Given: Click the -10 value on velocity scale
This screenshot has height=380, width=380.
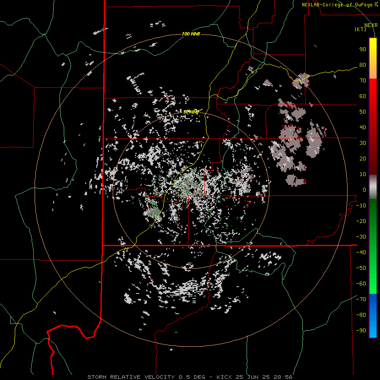Looking at the screenshot, I should [x=361, y=206].
